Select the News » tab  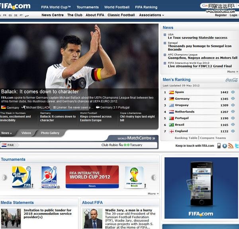pyautogui.click(x=6, y=133)
